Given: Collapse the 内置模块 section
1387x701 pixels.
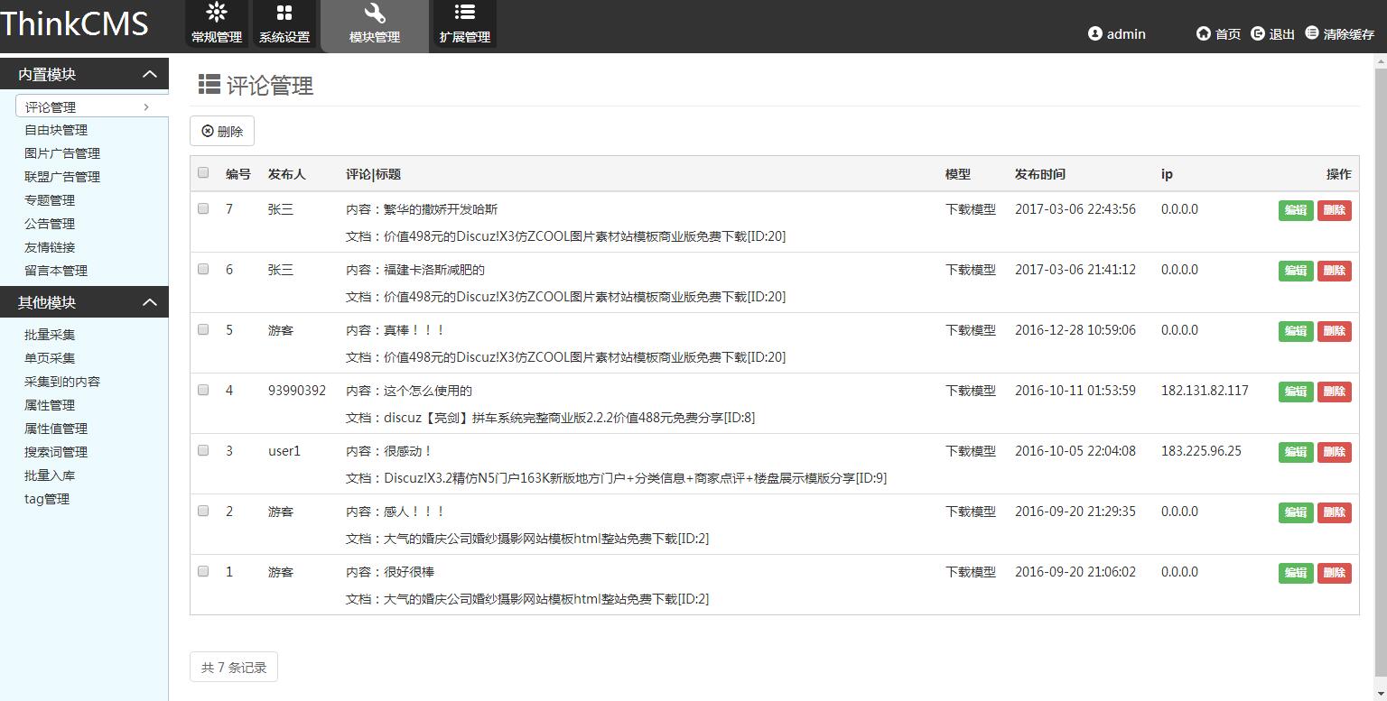Looking at the screenshot, I should [149, 73].
